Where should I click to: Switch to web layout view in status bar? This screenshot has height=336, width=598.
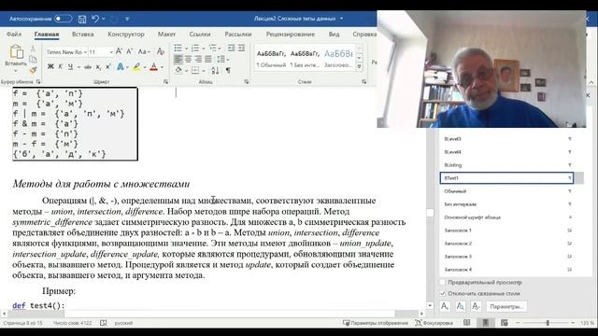click(505, 323)
